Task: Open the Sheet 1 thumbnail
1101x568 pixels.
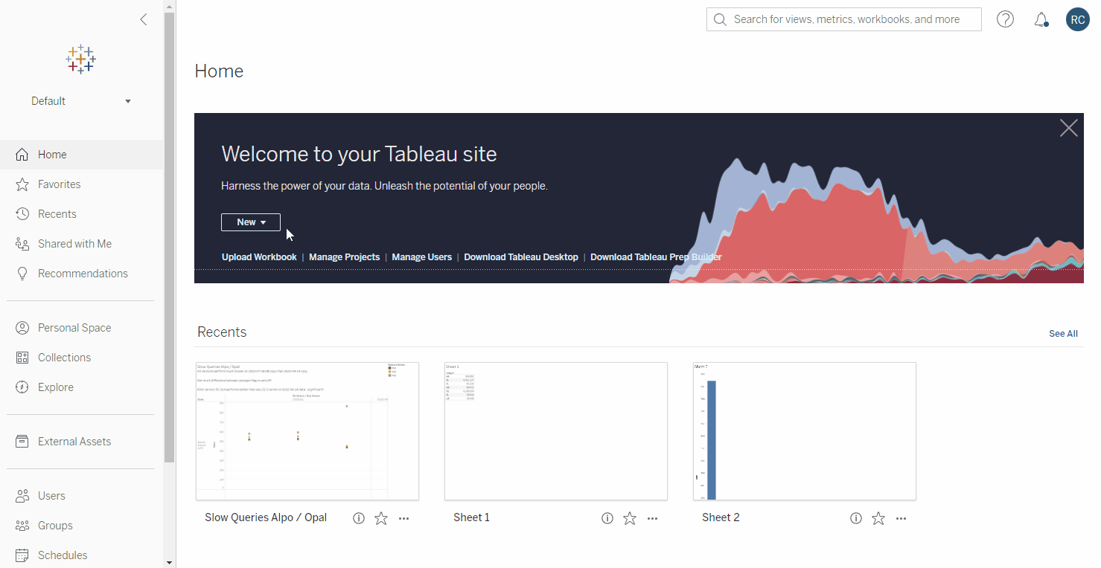Action: tap(556, 431)
